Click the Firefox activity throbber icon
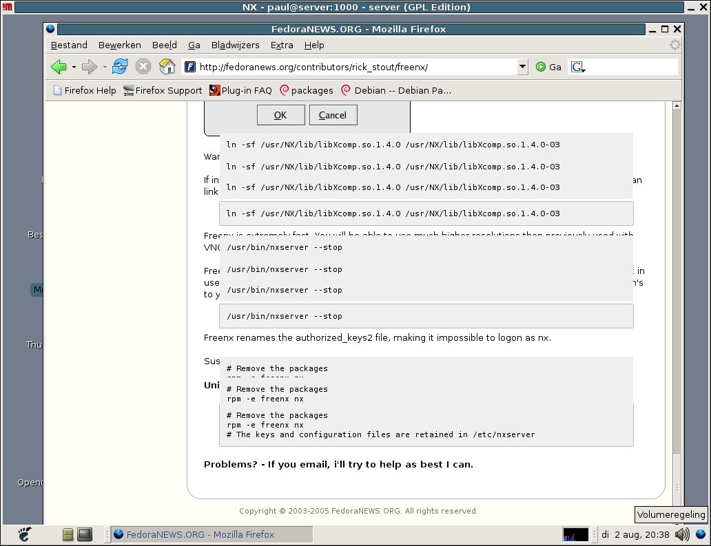 tap(674, 45)
